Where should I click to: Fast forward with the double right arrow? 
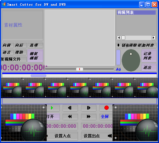89,117
